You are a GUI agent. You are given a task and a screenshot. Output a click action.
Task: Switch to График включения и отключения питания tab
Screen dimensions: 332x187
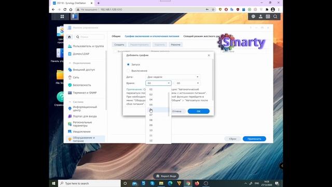[152, 36]
